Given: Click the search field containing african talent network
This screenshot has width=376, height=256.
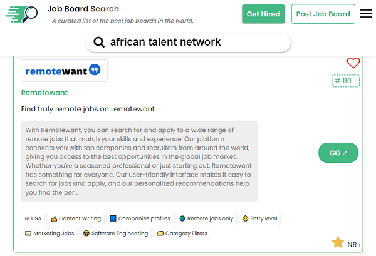Looking at the screenshot, I should coord(188,43).
